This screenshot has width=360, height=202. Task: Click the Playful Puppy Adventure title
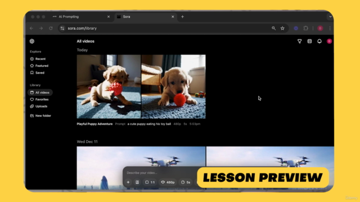pos(94,124)
